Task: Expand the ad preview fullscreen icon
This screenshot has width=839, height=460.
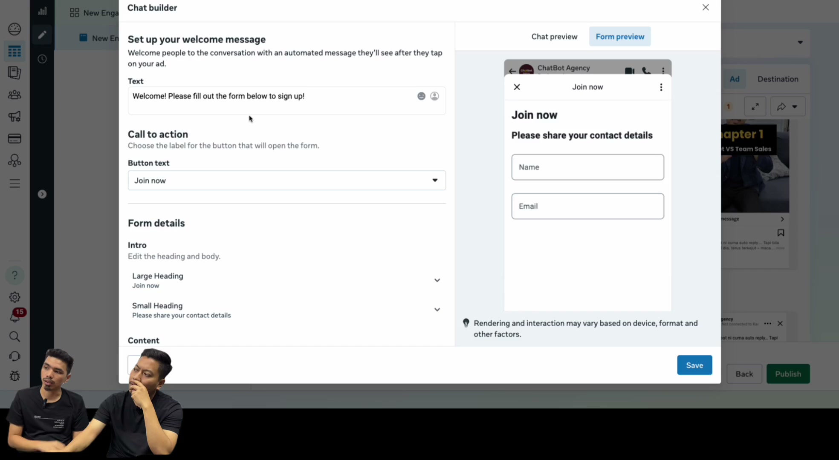Action: (755, 106)
